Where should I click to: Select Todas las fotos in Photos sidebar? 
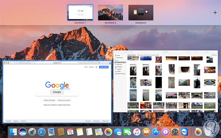(120, 62)
